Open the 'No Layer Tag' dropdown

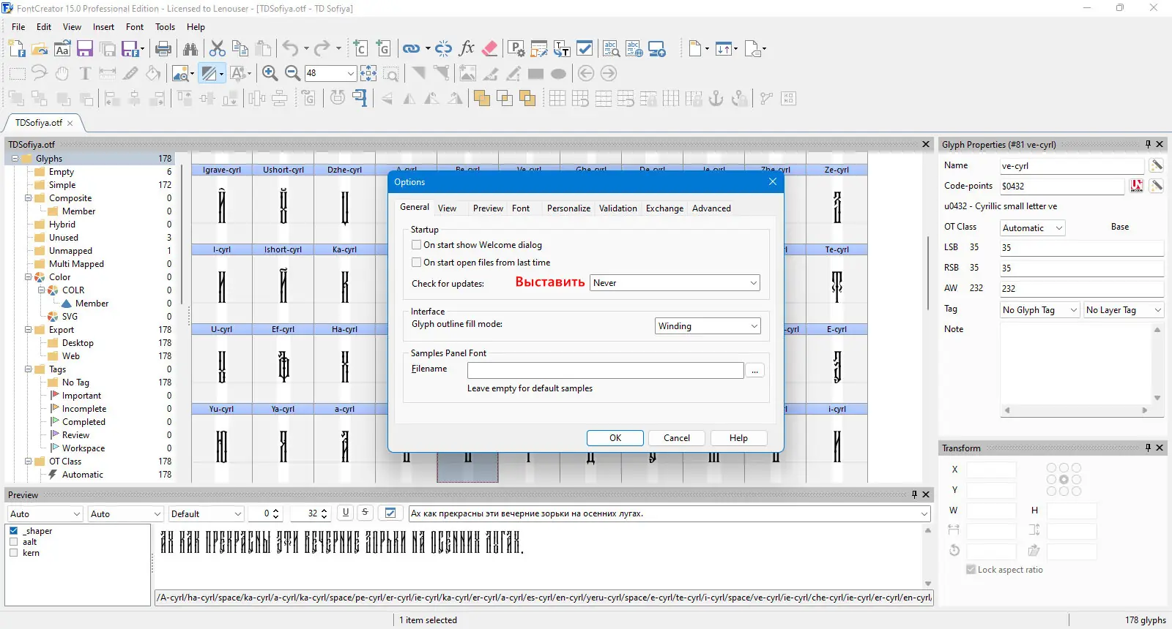pyautogui.click(x=1124, y=310)
